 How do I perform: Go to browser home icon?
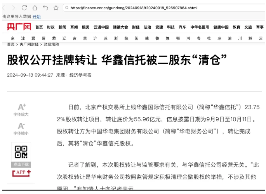pyautogui.click(x=35, y=8)
